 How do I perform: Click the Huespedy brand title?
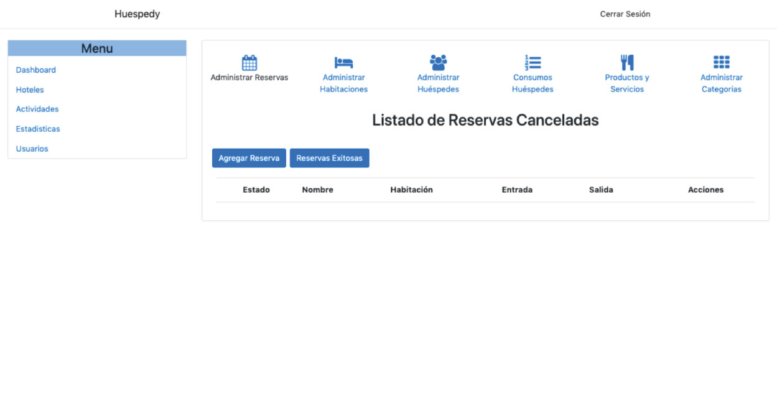(137, 14)
